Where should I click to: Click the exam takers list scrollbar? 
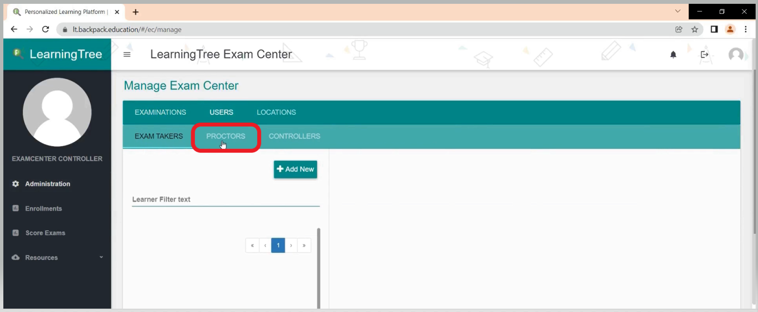[x=318, y=267]
